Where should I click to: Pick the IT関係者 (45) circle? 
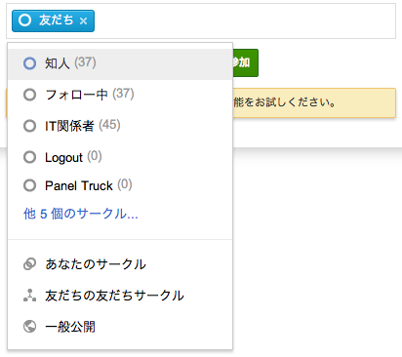120,126
